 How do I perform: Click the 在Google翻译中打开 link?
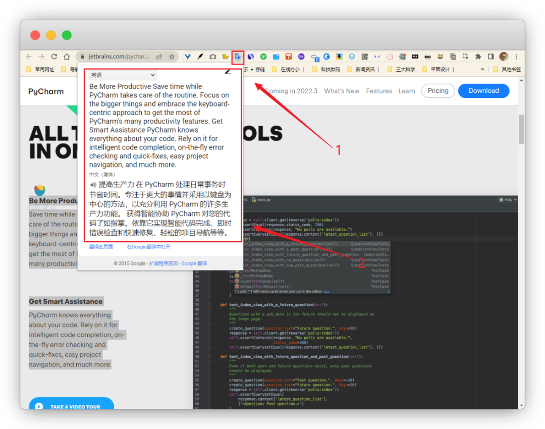pyautogui.click(x=148, y=247)
